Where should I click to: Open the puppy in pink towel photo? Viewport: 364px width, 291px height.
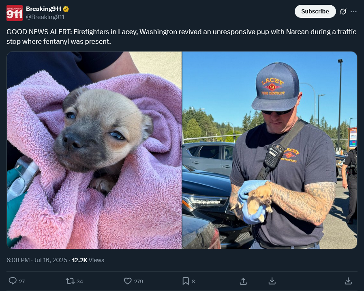point(94,150)
